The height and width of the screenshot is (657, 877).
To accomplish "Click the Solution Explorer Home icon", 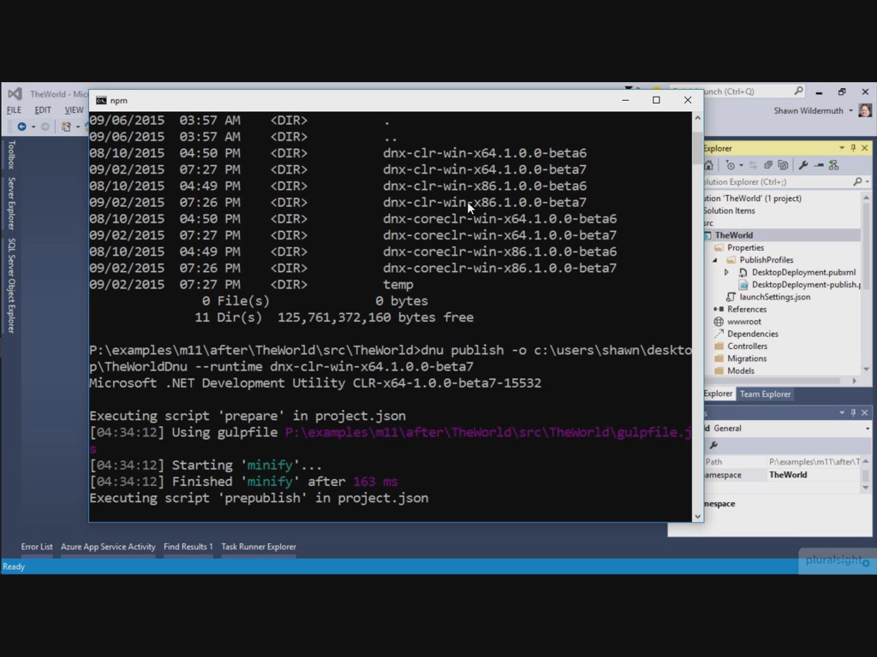I will coord(709,165).
